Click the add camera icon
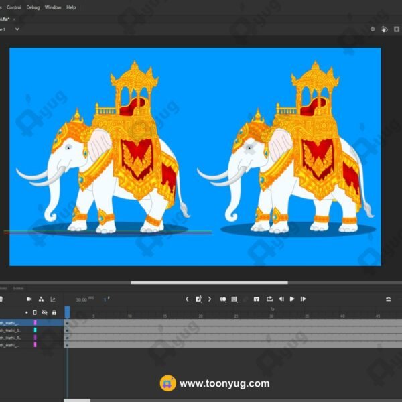The width and height of the screenshot is (402, 402). pos(29,299)
